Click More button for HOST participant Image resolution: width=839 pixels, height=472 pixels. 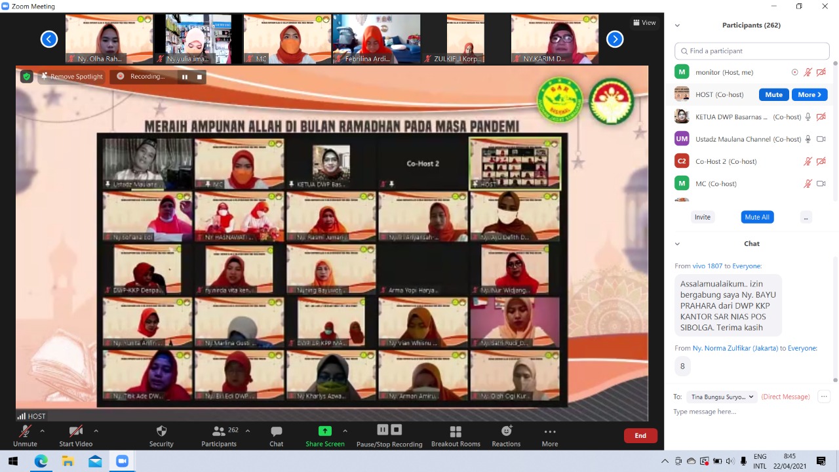click(809, 94)
